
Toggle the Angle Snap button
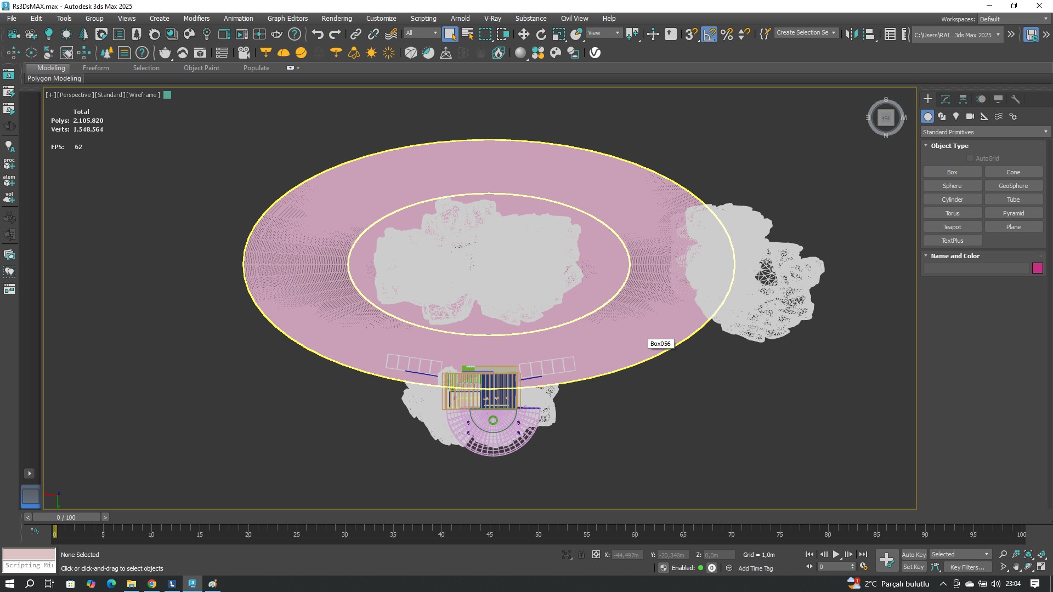709,34
